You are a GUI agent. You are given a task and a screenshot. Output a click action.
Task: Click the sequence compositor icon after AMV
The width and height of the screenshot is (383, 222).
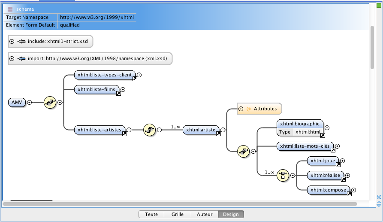coord(50,102)
